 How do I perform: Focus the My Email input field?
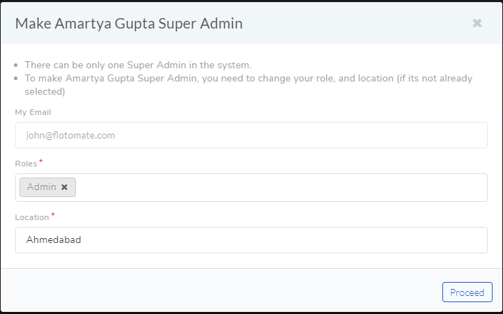[251, 135]
